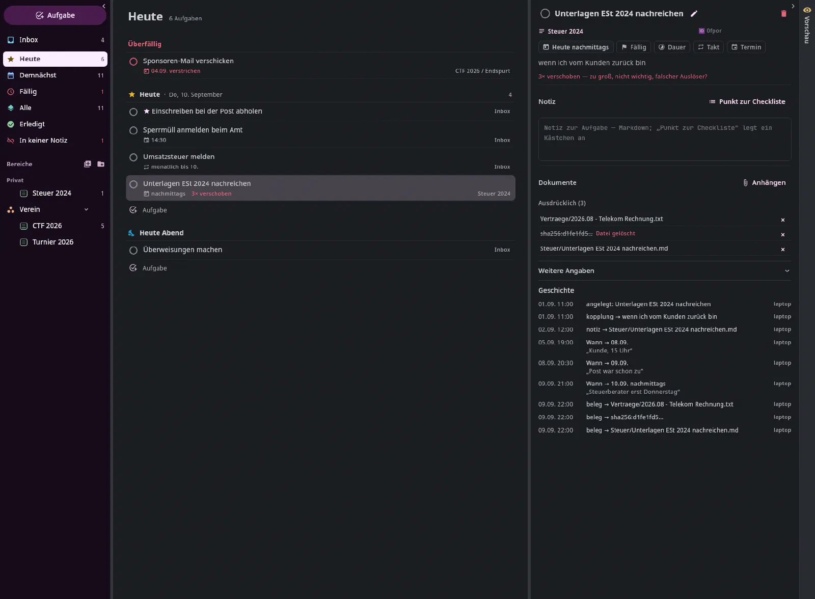Screen dimensions: 815x599
Task: Click the add area icon next to Bereiche
Action: pos(88,164)
